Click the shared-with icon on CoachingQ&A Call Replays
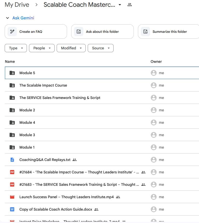 click(x=74, y=160)
